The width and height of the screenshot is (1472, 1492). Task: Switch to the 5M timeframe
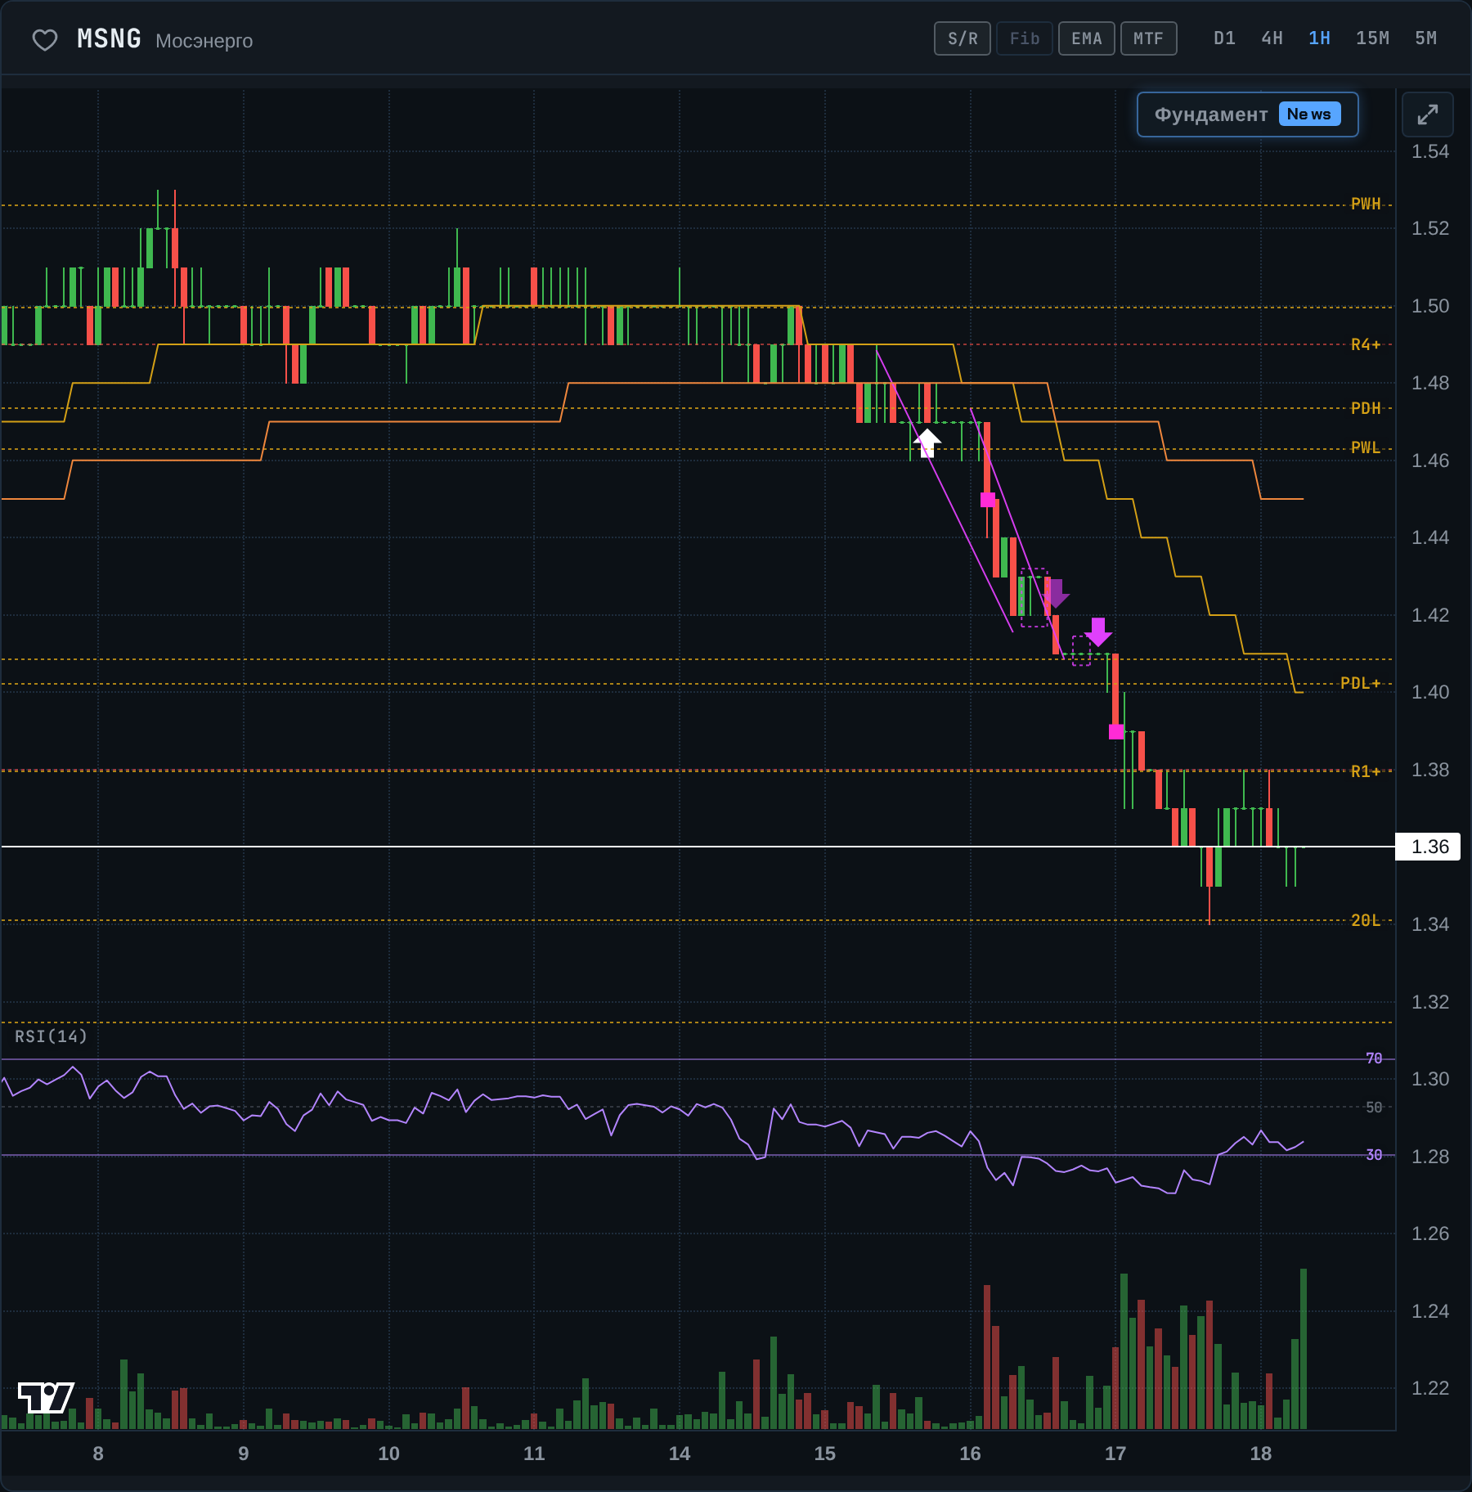point(1425,38)
